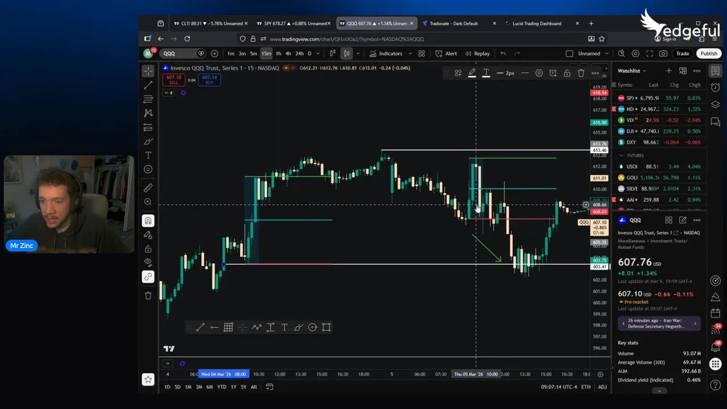Toggle ADJ price adjustment

pos(602,387)
